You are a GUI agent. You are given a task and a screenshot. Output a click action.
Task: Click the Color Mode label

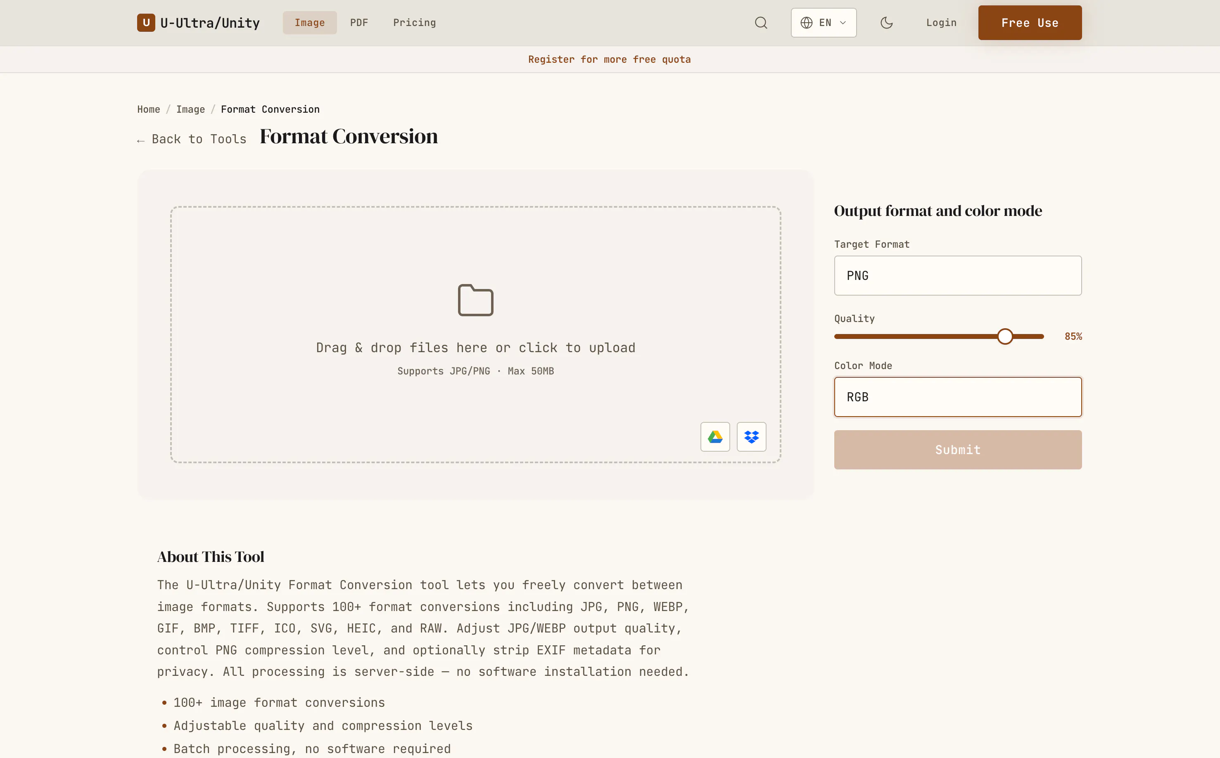863,365
